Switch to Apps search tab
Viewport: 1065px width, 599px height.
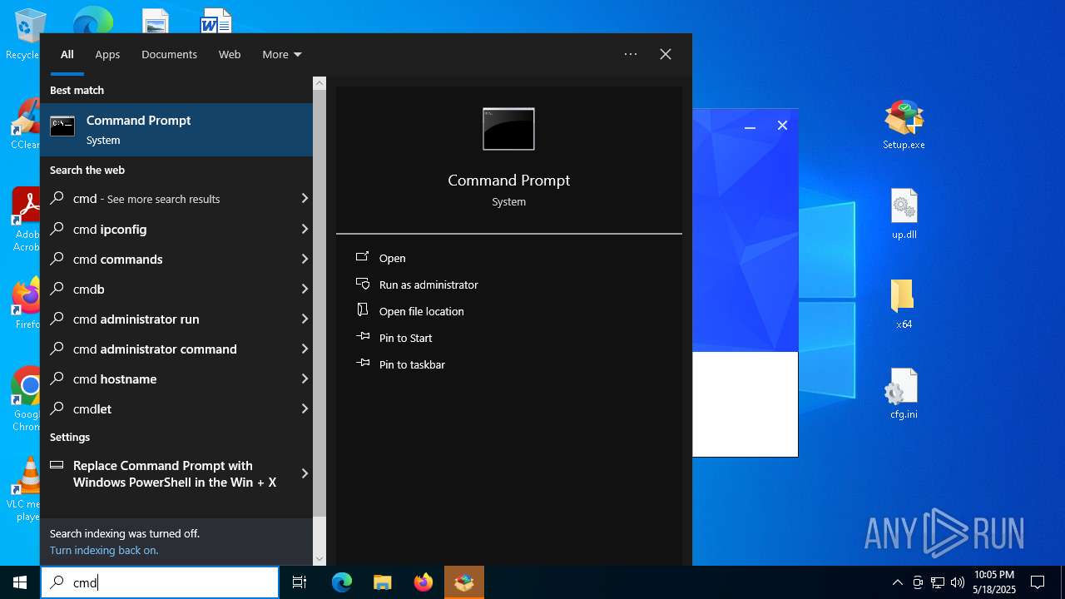click(x=107, y=54)
